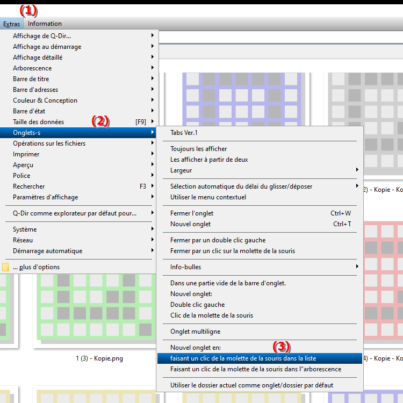This screenshot has width=403, height=403.
Task: Enable Les afficher à partir de deux
Action: [x=260, y=160]
